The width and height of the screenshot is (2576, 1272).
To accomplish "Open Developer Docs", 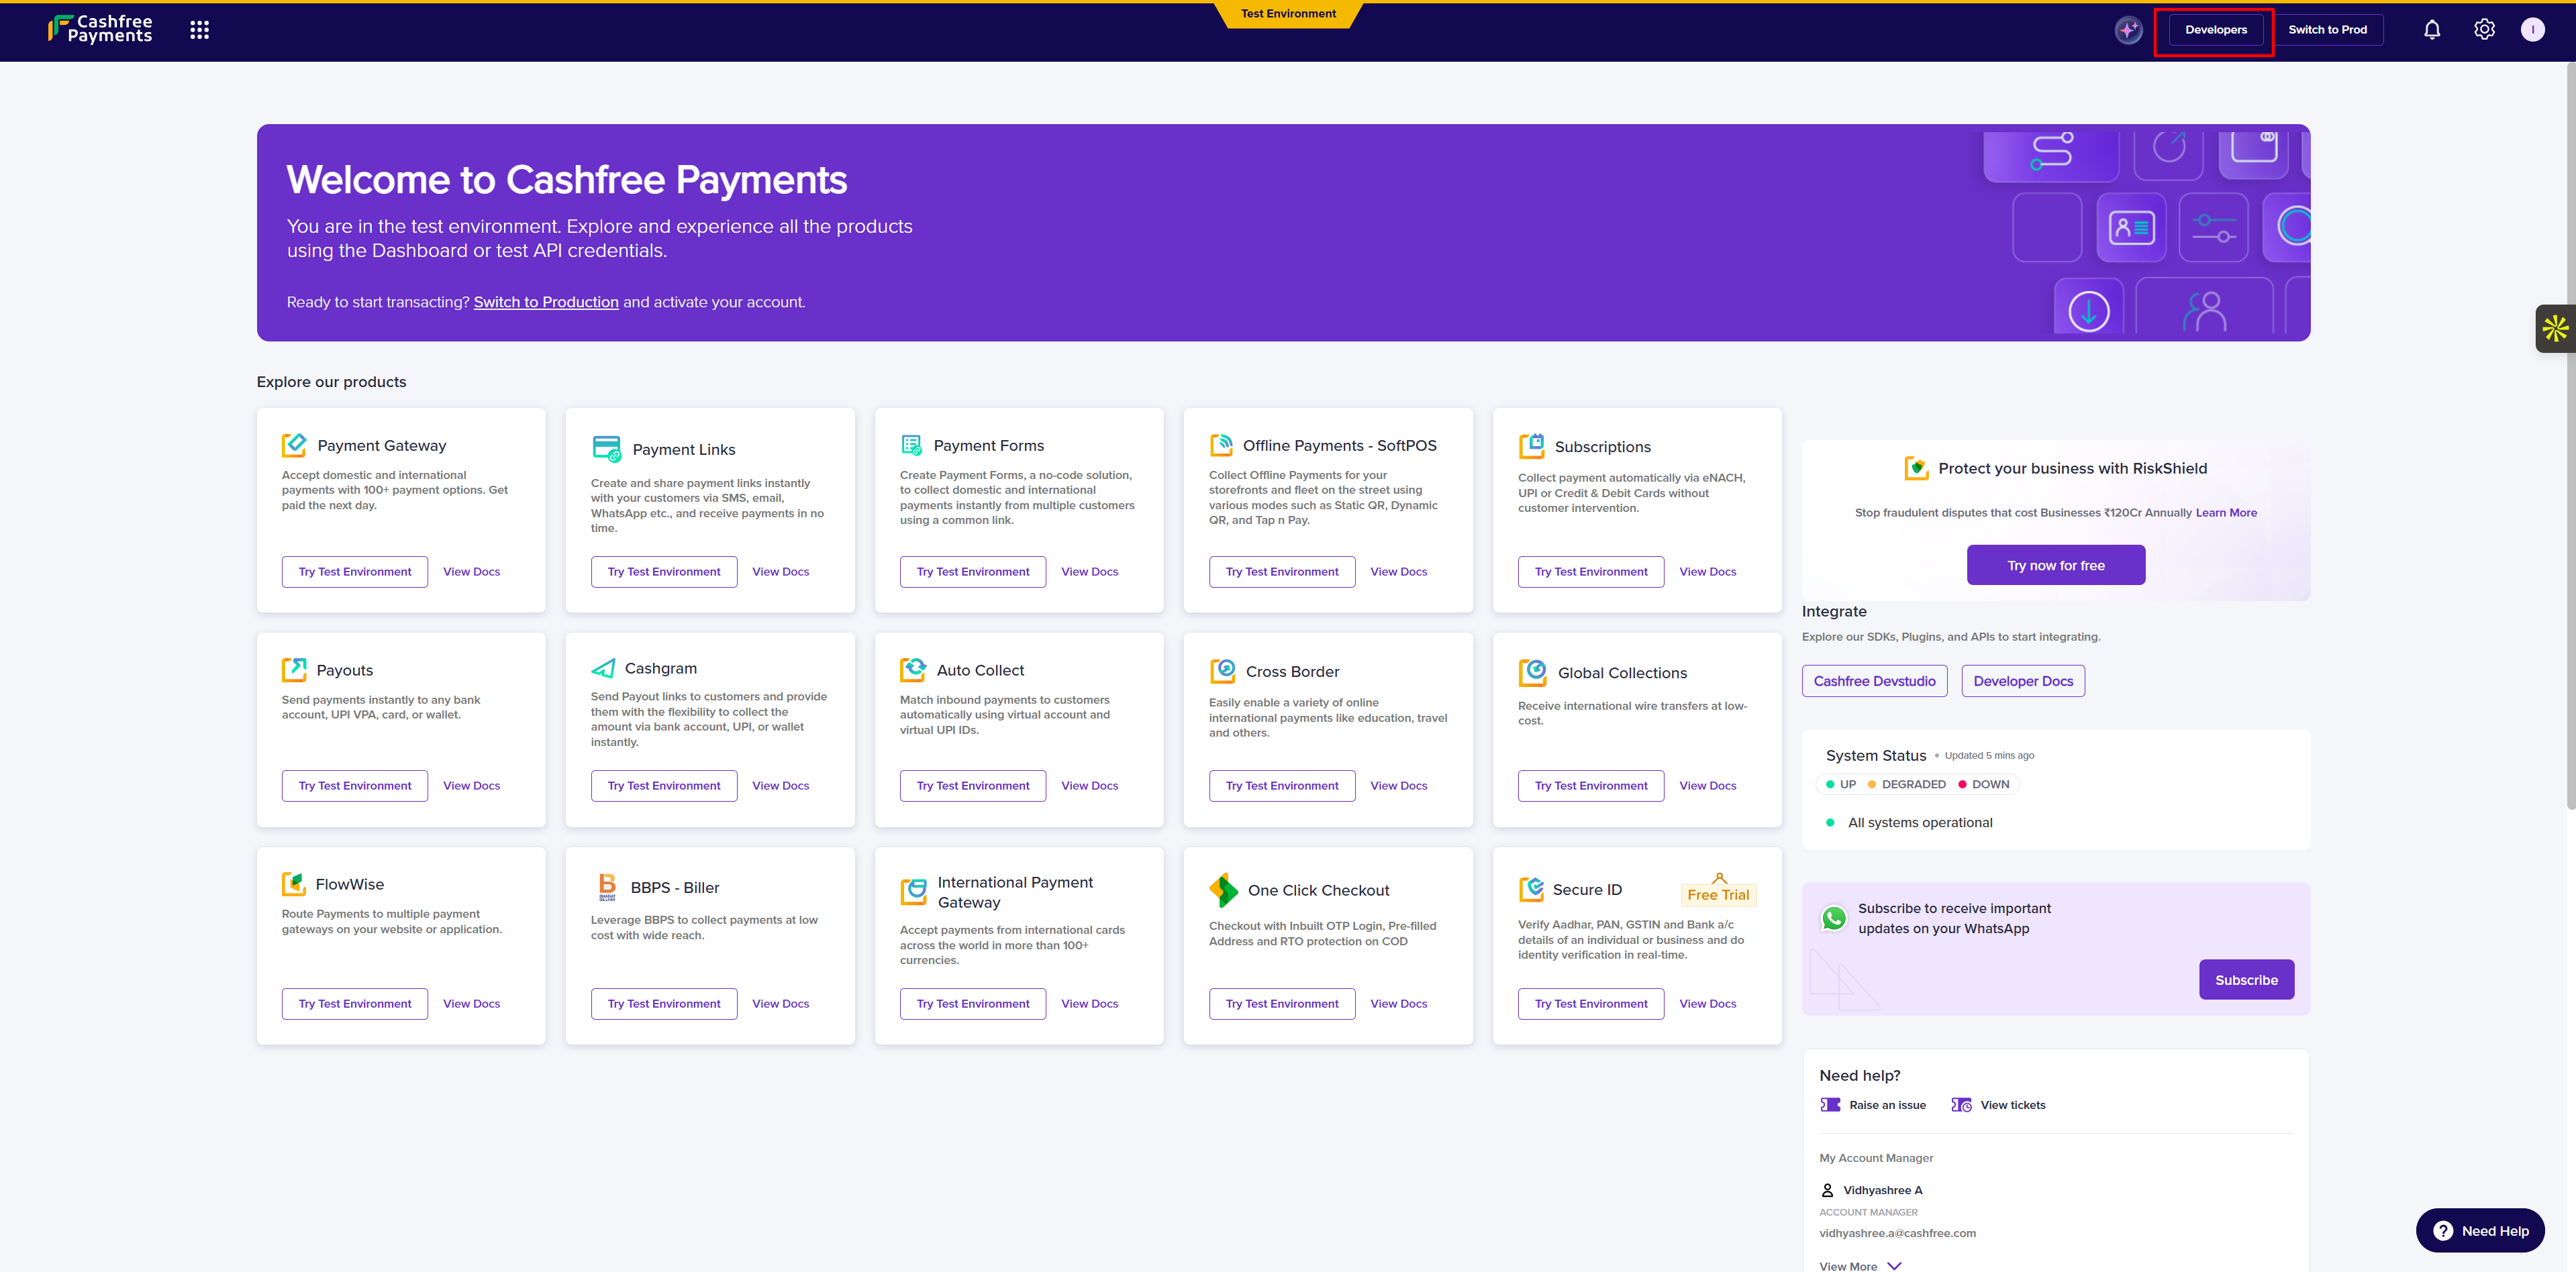I will (x=2023, y=680).
